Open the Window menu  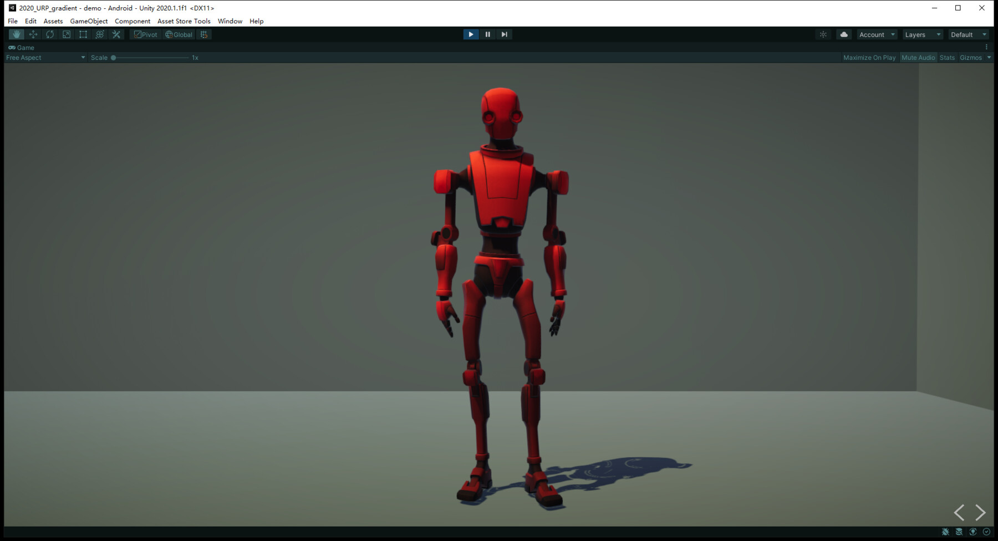click(x=230, y=21)
